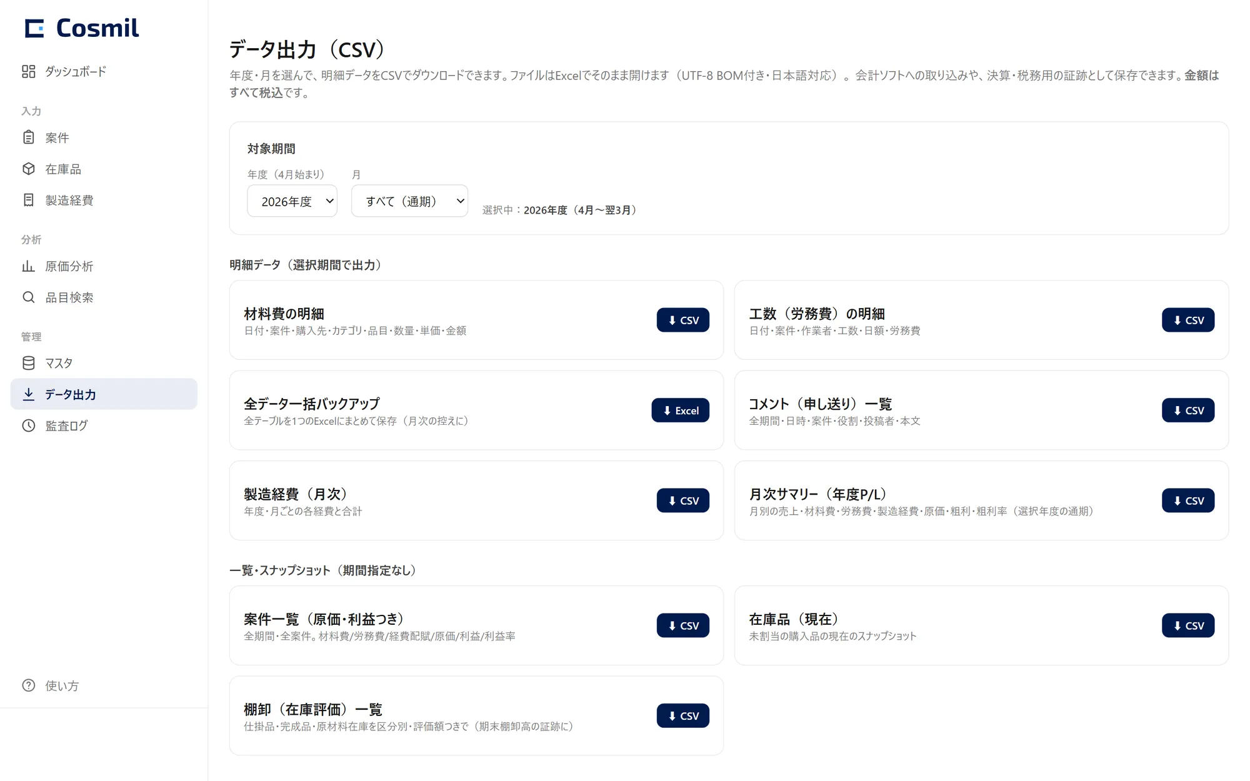Select 品目検索 in the sidebar
Screen dimensions: 1250x781
coord(104,297)
